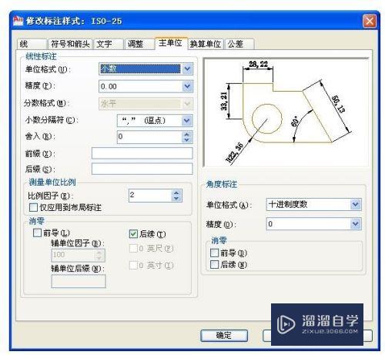Decrease the 舍入 value with down arrow
385x355 pixels.
pyautogui.click(x=187, y=140)
